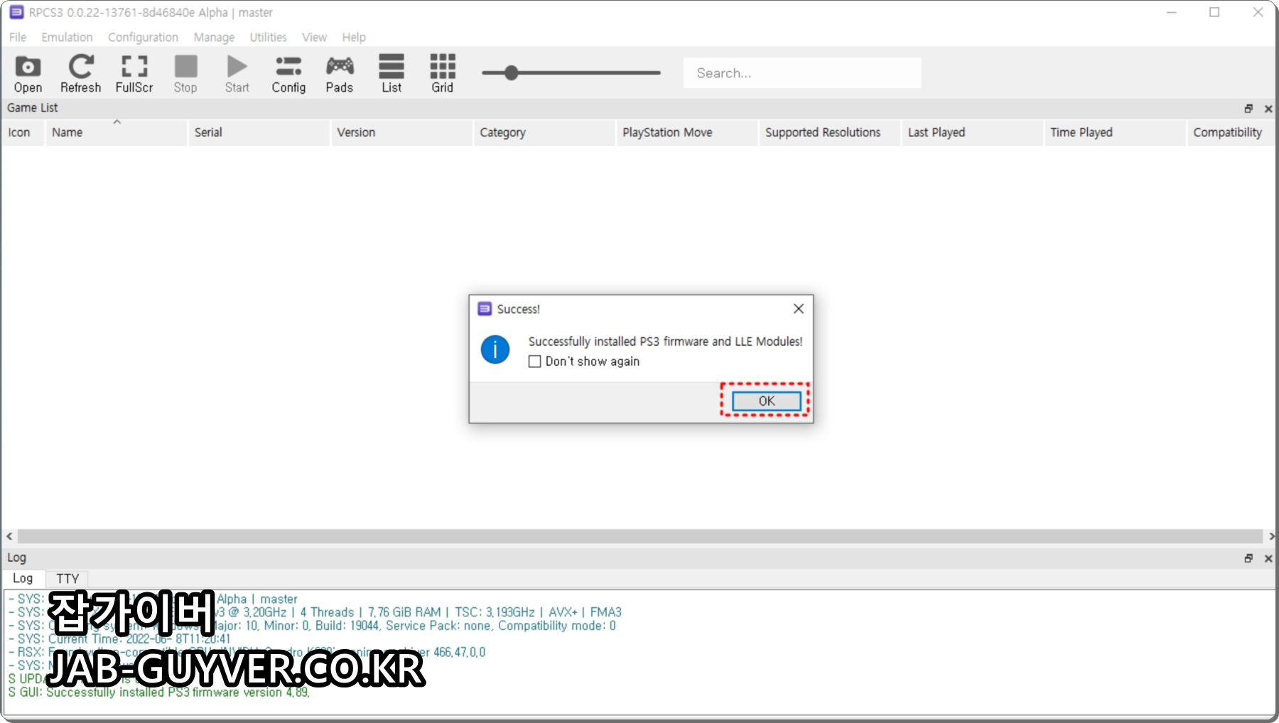Sort by Last Played column header
This screenshot has width=1279, height=723.
coord(973,133)
